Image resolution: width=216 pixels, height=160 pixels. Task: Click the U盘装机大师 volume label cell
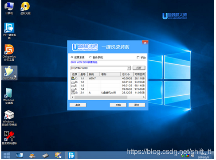[109, 93]
